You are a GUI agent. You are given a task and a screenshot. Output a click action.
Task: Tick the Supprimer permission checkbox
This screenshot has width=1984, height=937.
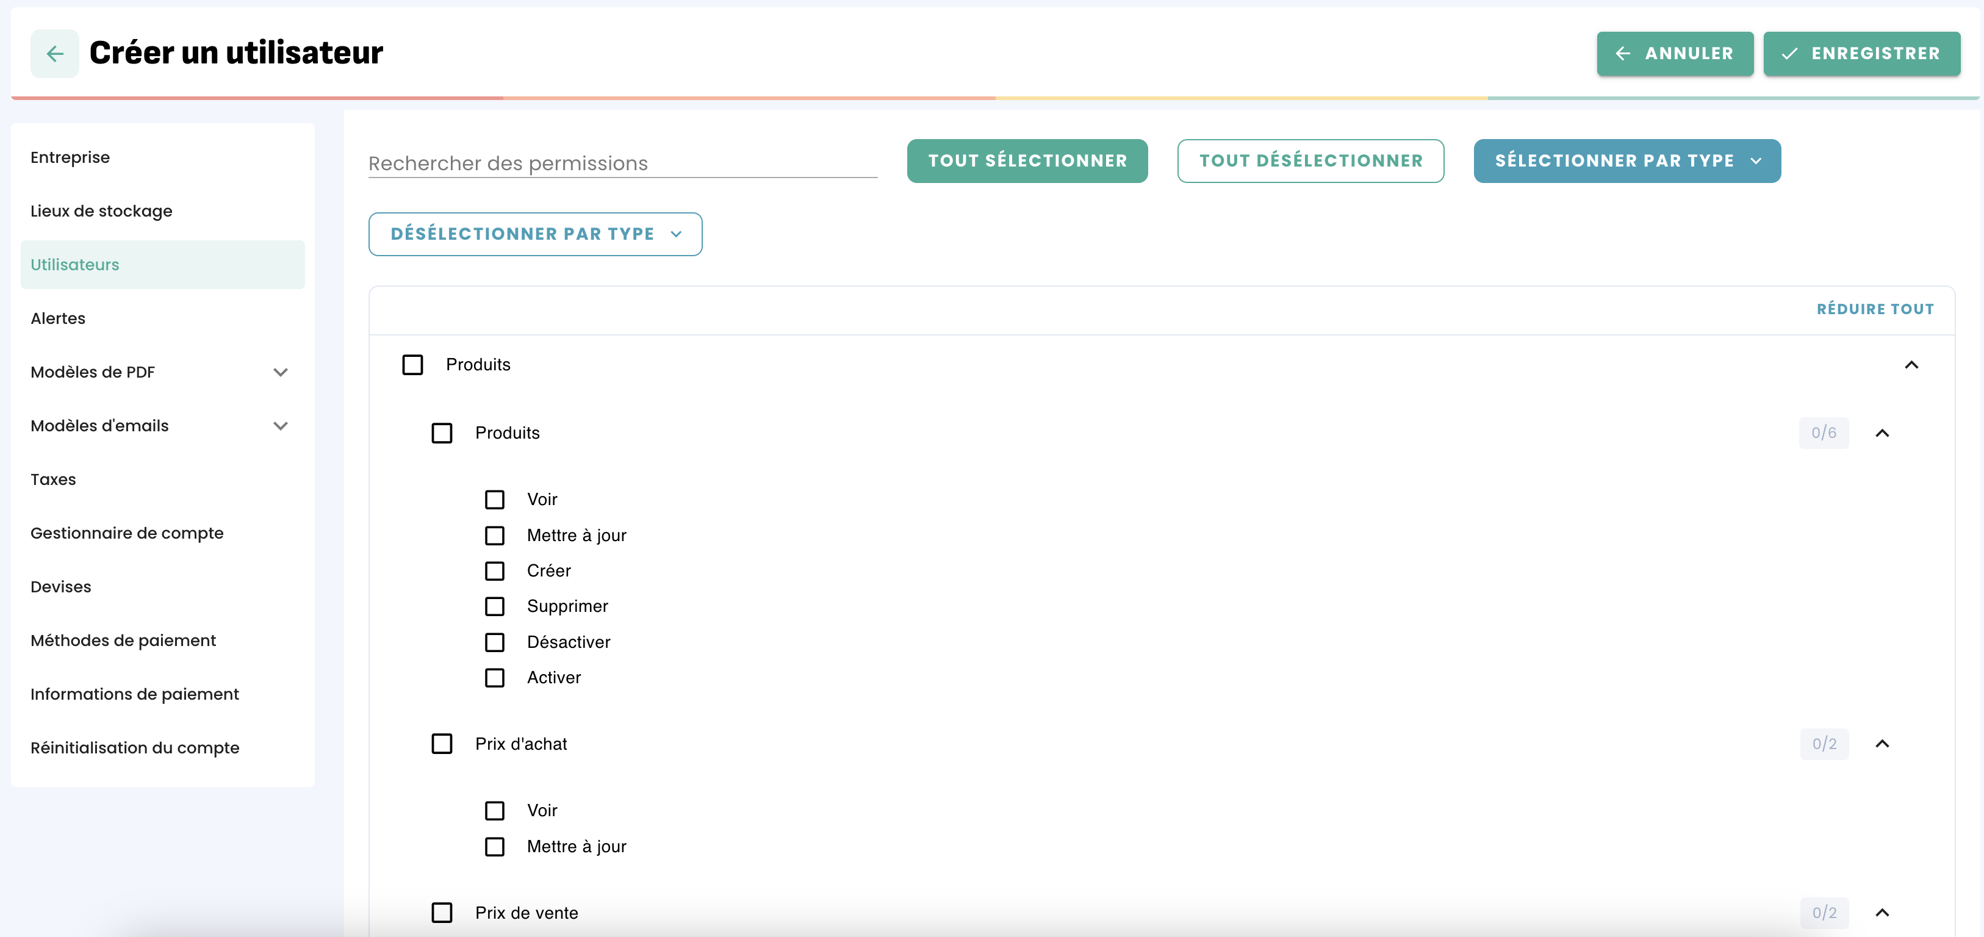[494, 607]
